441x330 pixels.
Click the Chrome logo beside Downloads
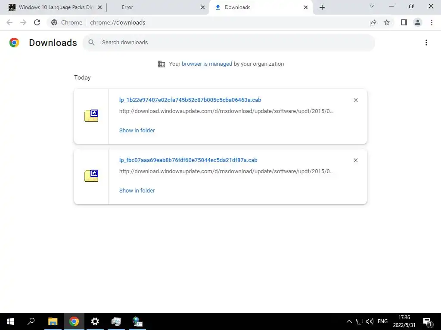click(x=14, y=43)
